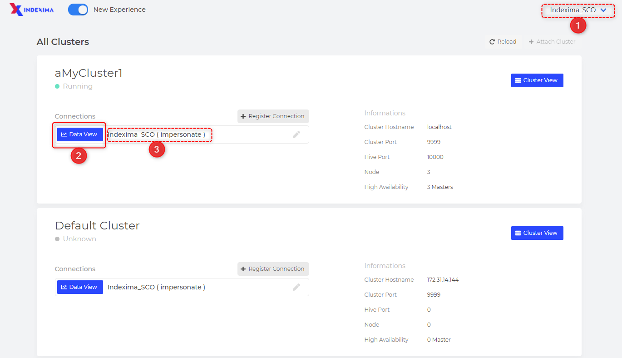Image resolution: width=622 pixels, height=358 pixels.
Task: Edit aMyCluster1 connection with pencil icon
Action: point(296,134)
